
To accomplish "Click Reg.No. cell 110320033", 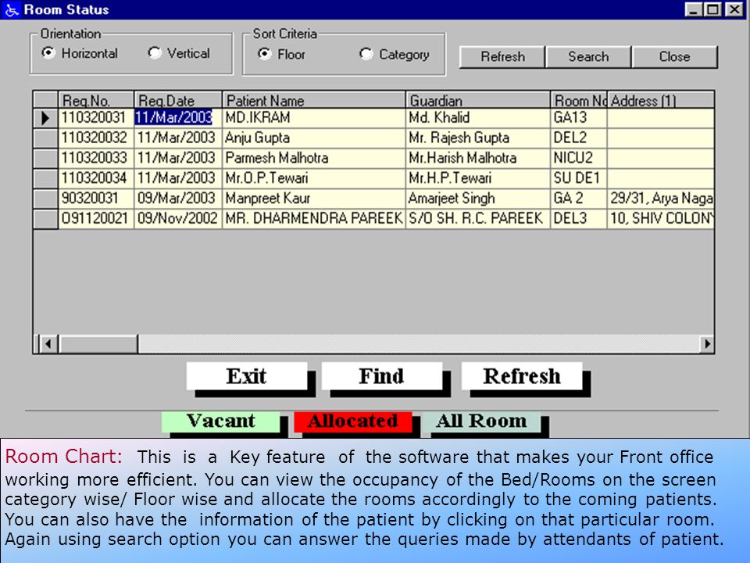I will click(x=95, y=158).
